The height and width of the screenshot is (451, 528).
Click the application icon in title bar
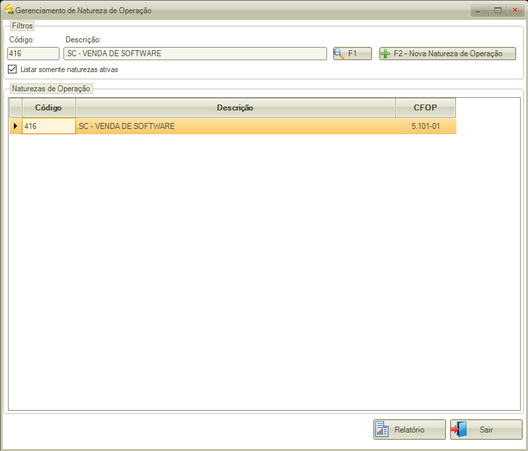coord(9,9)
